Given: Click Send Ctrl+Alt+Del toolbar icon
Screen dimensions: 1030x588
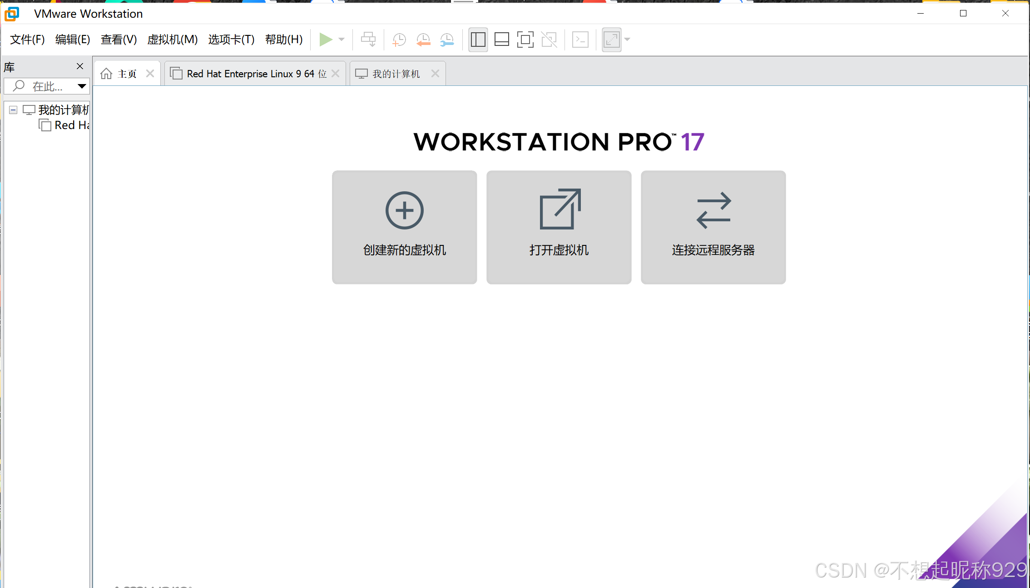Looking at the screenshot, I should pyautogui.click(x=368, y=40).
